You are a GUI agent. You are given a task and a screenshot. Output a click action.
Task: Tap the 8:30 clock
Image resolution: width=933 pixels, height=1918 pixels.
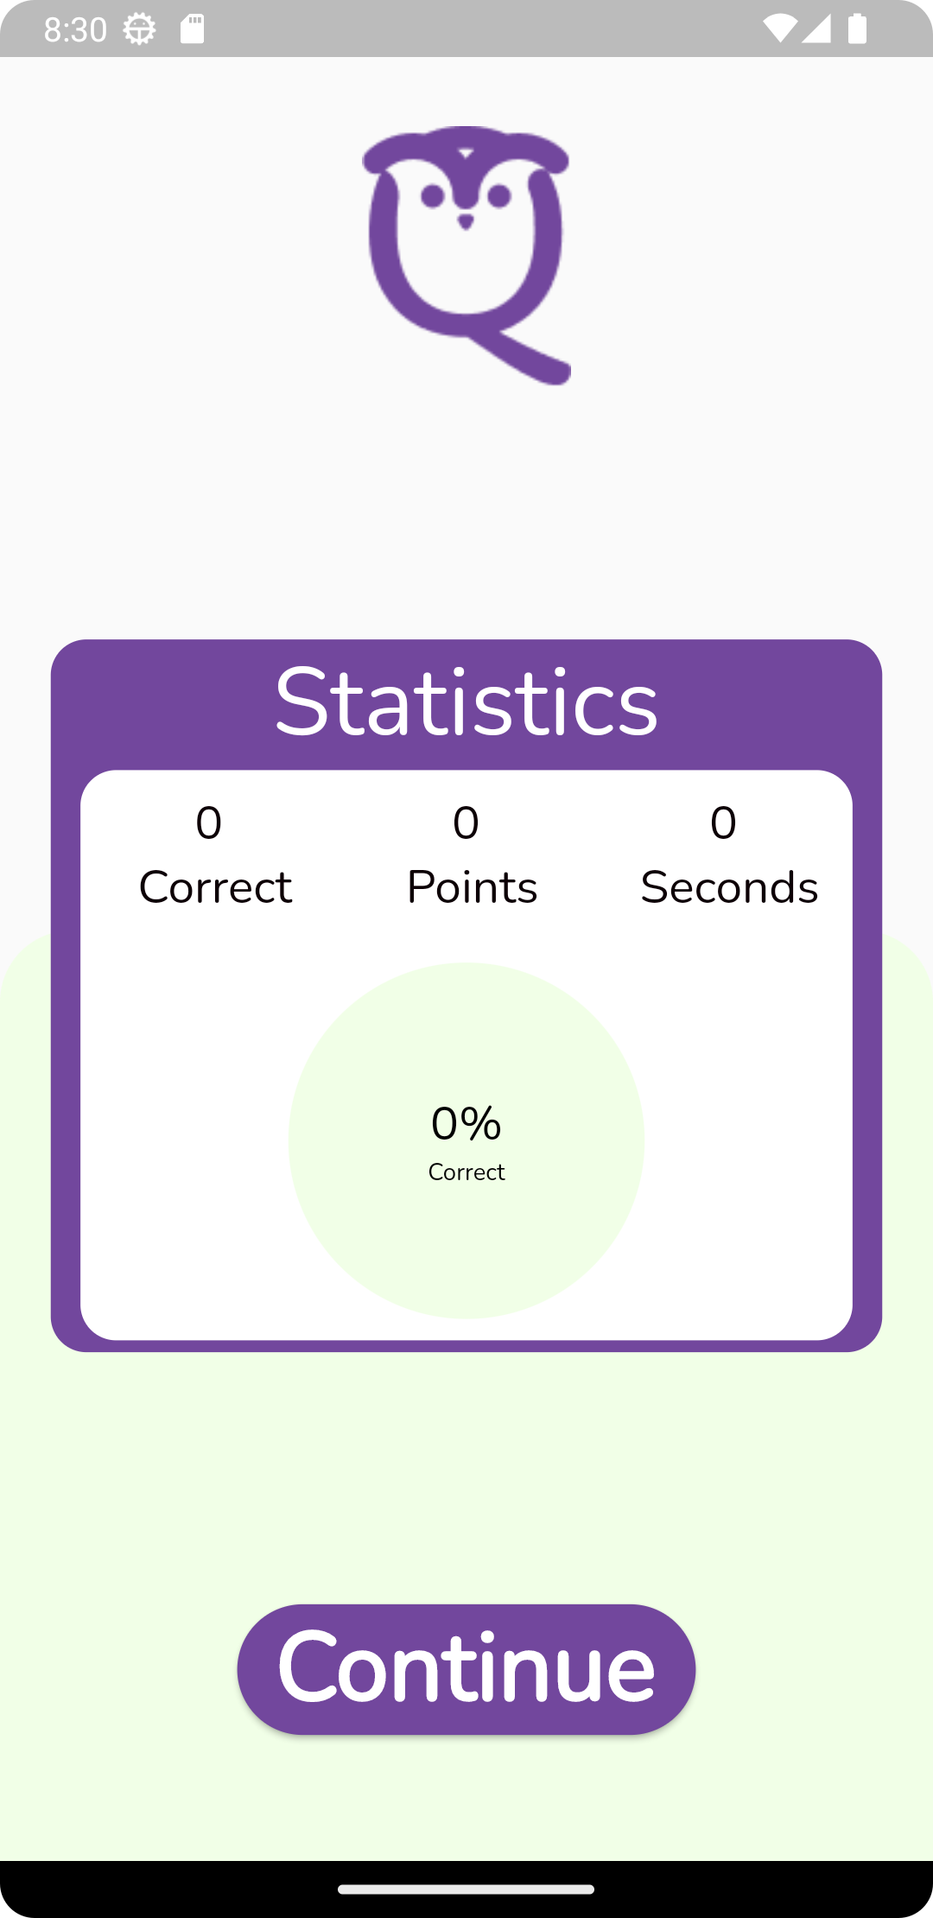click(75, 29)
